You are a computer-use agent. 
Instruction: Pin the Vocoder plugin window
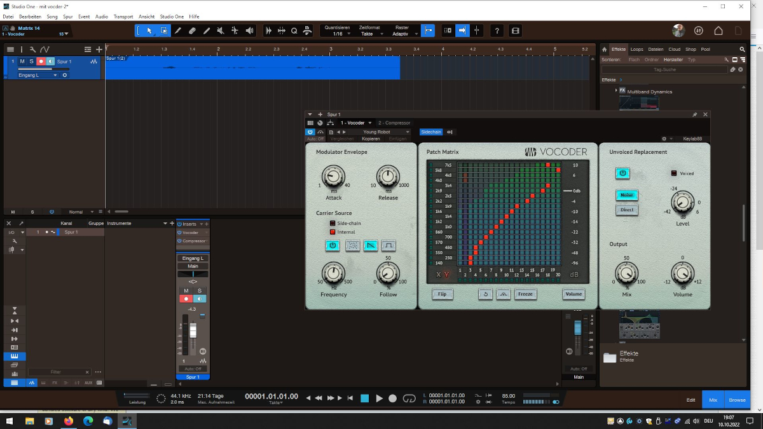click(x=694, y=114)
